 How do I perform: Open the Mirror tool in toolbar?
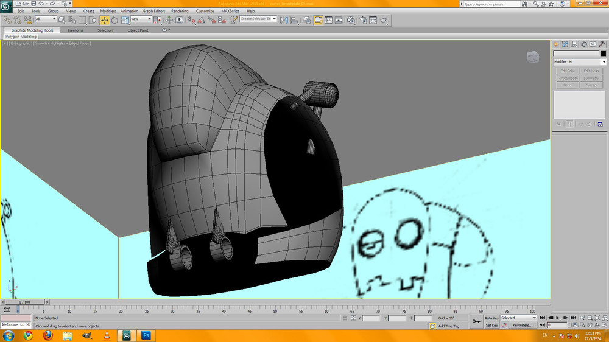(284, 20)
